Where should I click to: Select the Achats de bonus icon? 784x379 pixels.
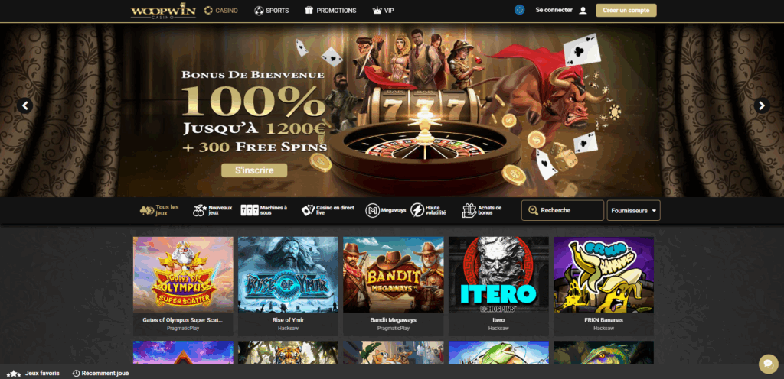469,210
